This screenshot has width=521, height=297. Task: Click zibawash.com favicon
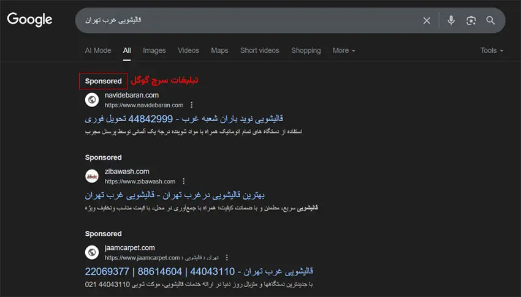92,176
